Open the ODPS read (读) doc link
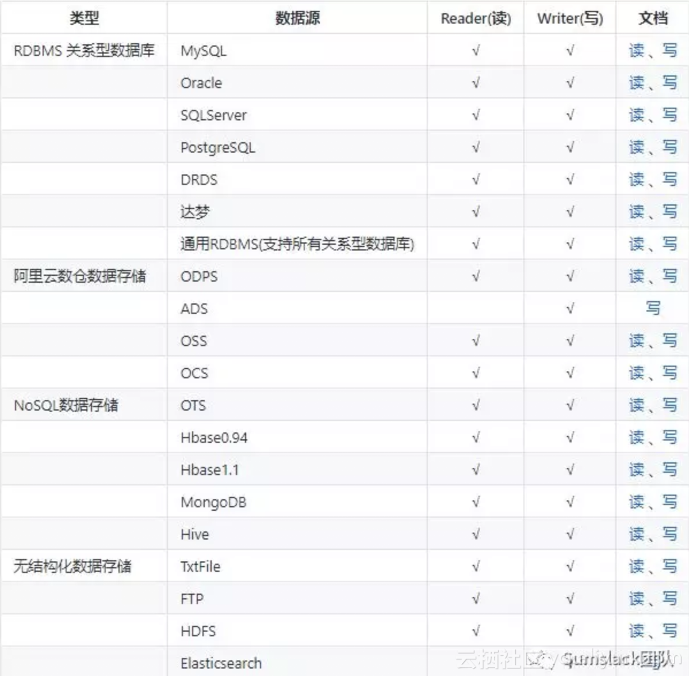The height and width of the screenshot is (676, 689). pos(637,276)
